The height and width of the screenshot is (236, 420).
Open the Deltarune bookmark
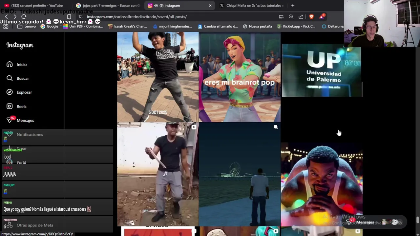coord(333,26)
